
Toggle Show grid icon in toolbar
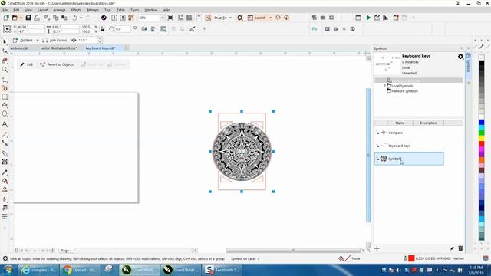pos(189,18)
